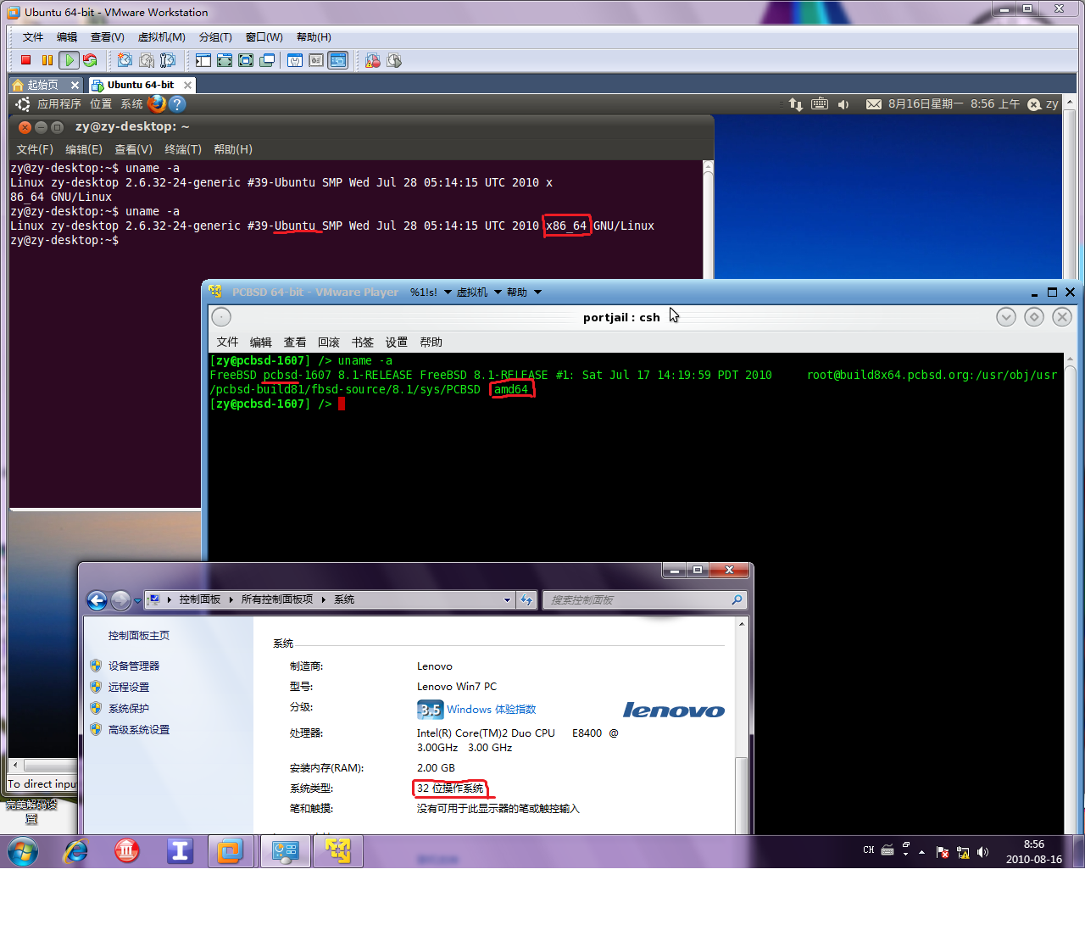
Task: Open Ubuntu 位置 places menu
Action: (101, 103)
